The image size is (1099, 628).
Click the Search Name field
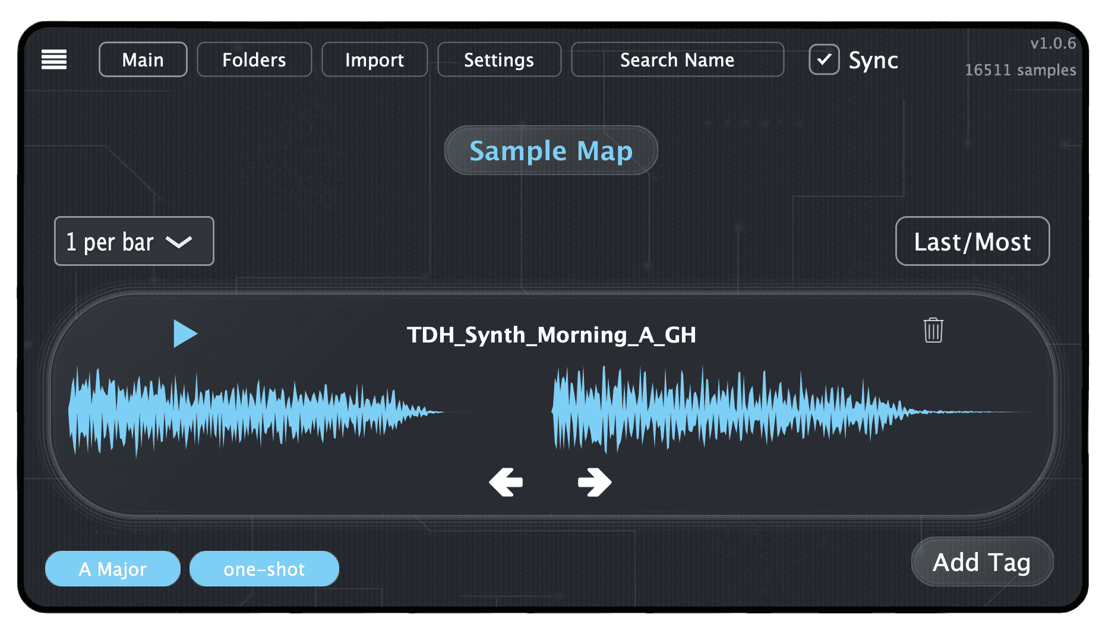tap(677, 59)
